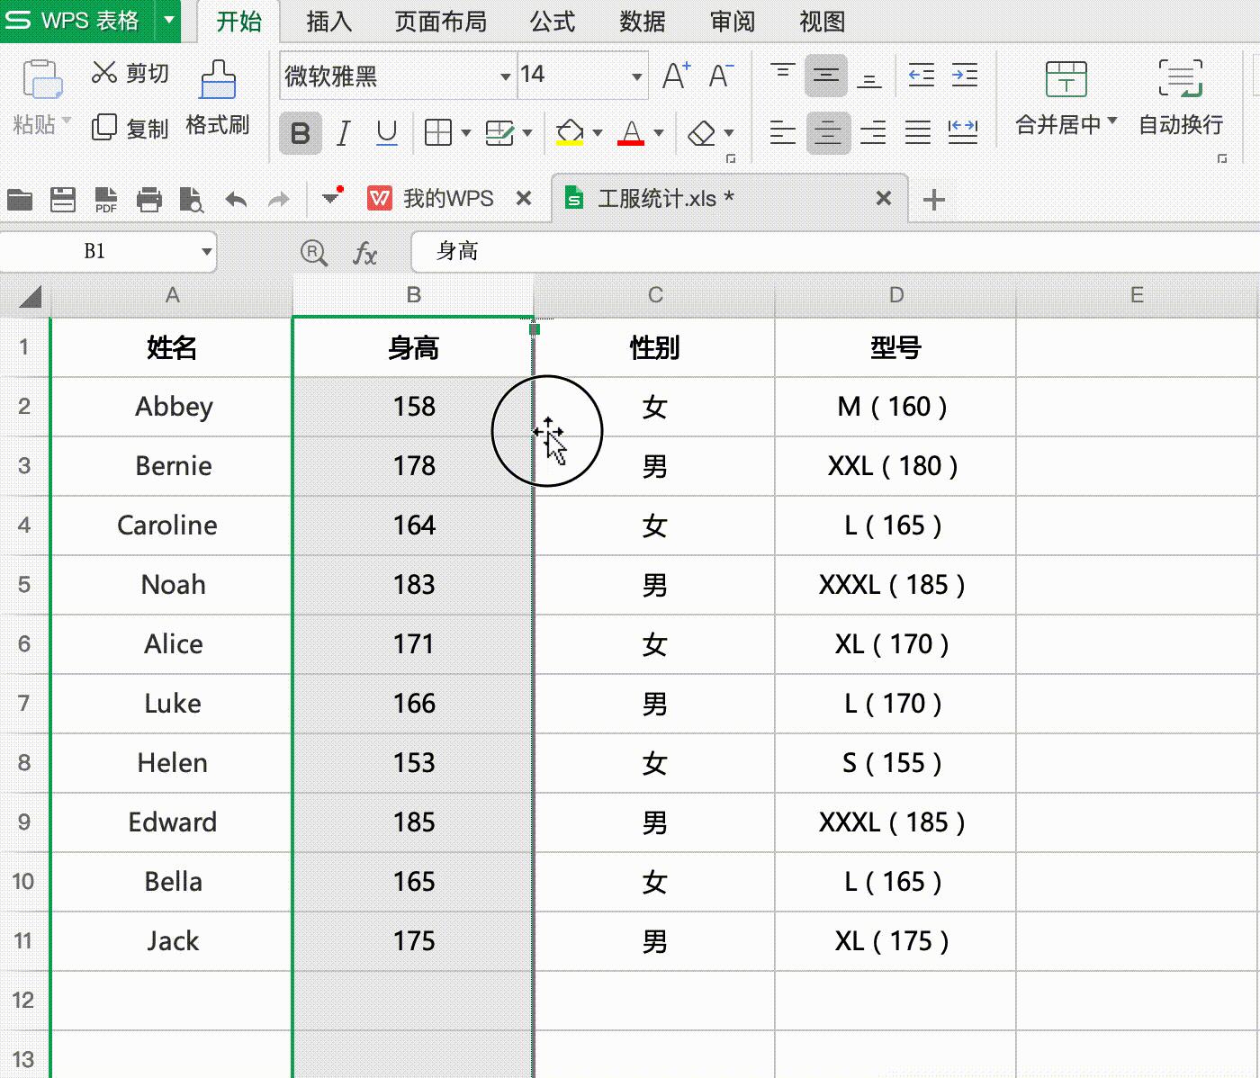Click the save icon
This screenshot has height=1078, width=1260.
click(x=62, y=199)
